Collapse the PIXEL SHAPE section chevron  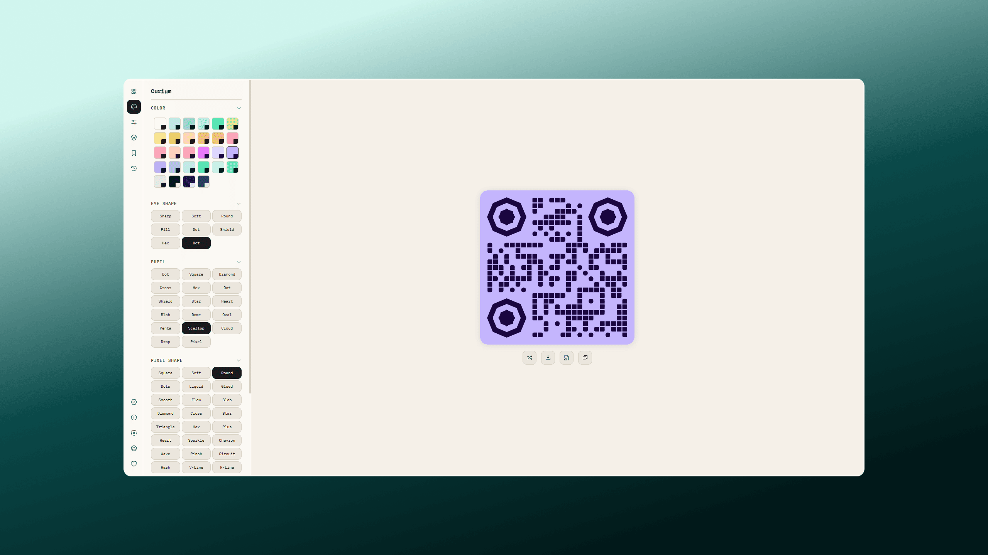[x=239, y=360]
